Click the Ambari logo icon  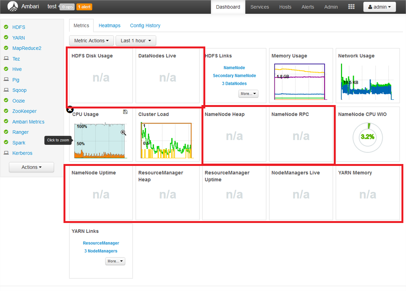pyautogui.click(x=12, y=6)
